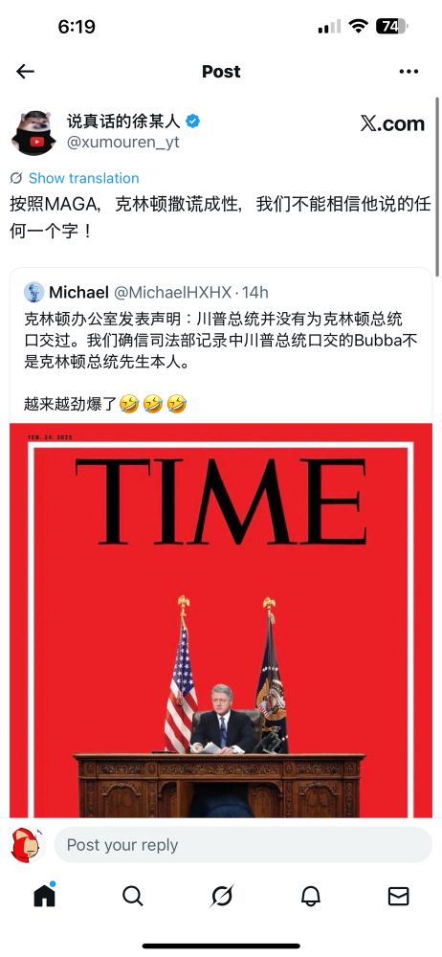Open the Grok tab in bottom bar

click(222, 896)
